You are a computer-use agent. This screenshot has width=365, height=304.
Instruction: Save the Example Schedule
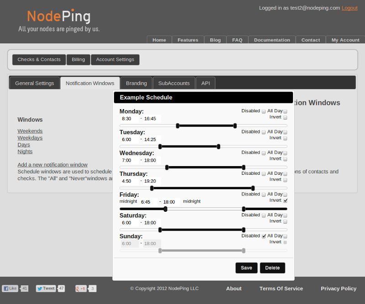tap(246, 268)
